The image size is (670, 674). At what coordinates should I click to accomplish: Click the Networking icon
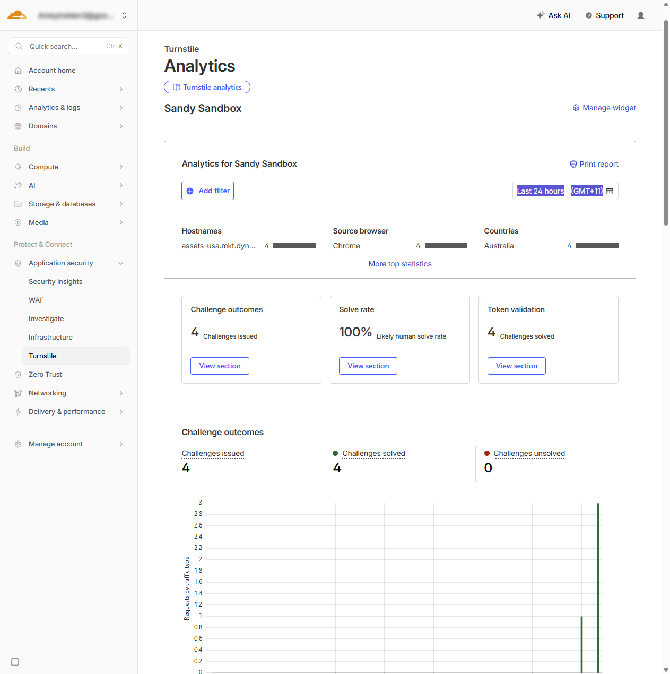18,393
